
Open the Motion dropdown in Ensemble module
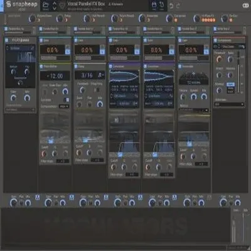point(194,110)
